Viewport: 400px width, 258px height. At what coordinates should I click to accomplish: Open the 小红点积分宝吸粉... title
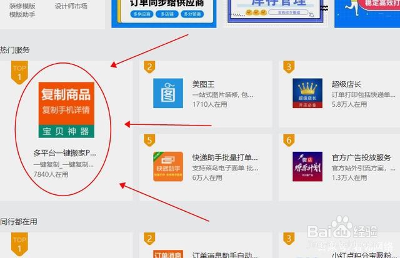[x=364, y=255]
